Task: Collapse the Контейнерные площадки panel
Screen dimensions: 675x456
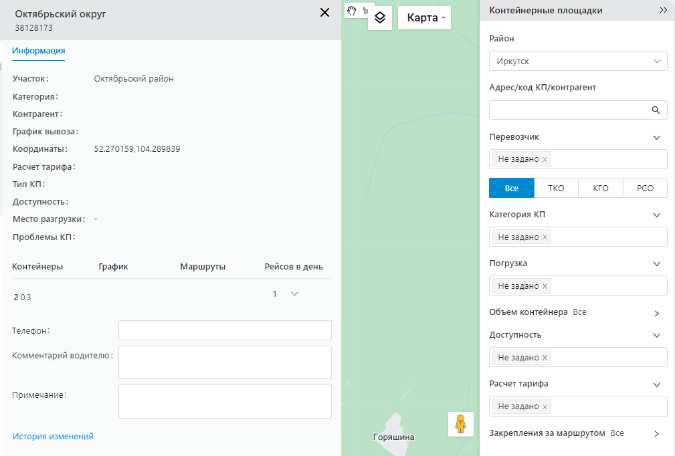Action: point(663,11)
